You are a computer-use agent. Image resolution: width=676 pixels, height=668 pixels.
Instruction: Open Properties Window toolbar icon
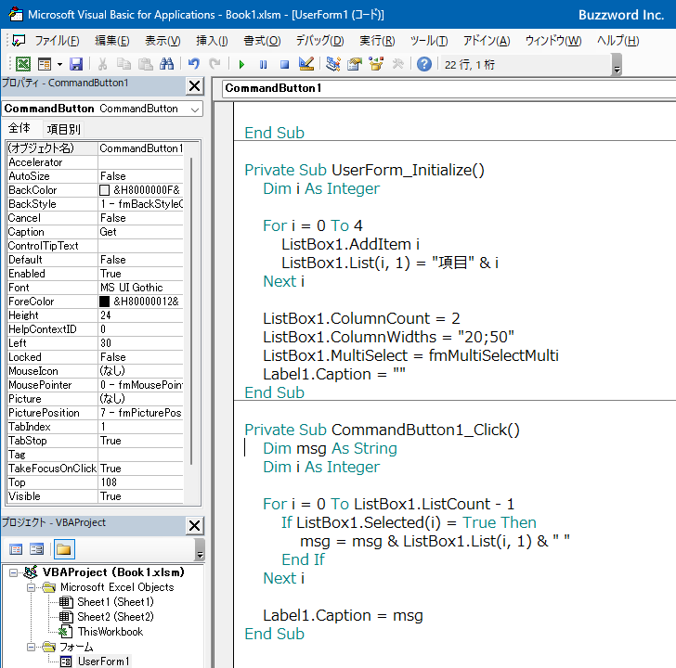tap(355, 65)
